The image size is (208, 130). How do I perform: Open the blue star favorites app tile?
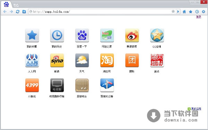click(32, 35)
